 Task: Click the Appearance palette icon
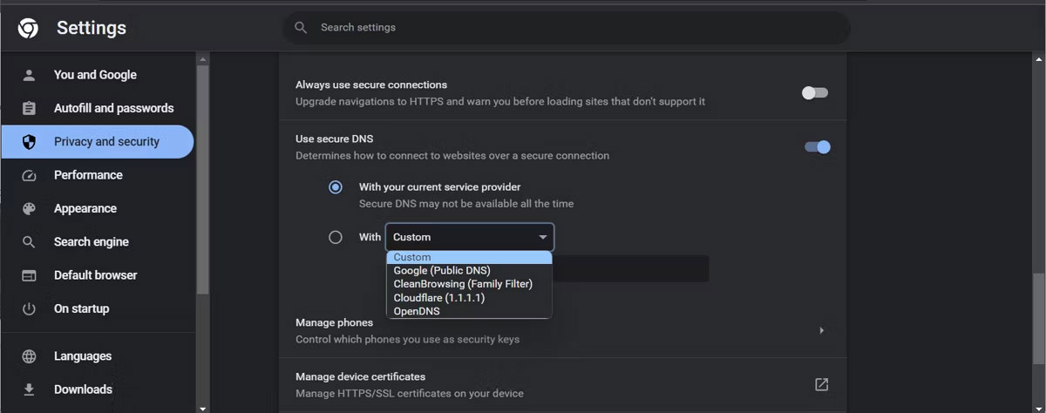click(x=29, y=208)
